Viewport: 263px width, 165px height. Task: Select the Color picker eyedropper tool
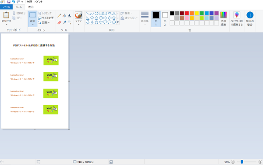(x=64, y=22)
